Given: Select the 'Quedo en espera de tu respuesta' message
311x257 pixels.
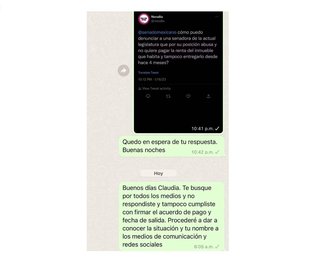Looking at the screenshot, I should (171, 146).
